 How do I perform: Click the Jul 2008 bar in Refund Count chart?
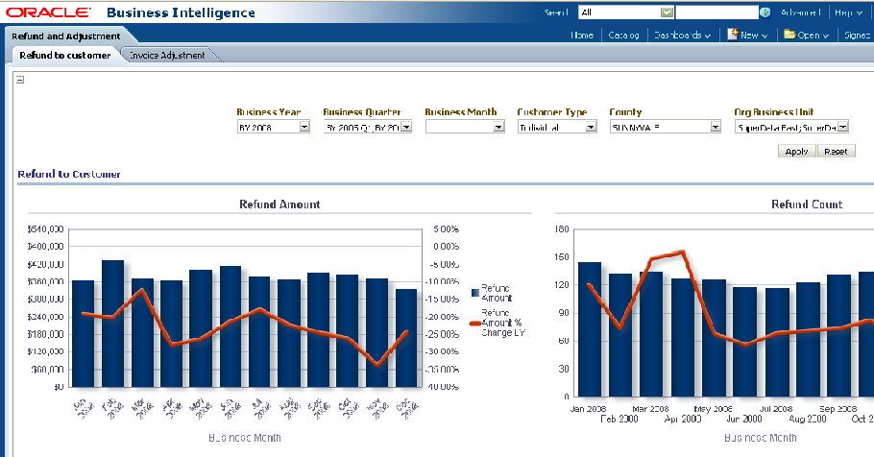[777, 342]
